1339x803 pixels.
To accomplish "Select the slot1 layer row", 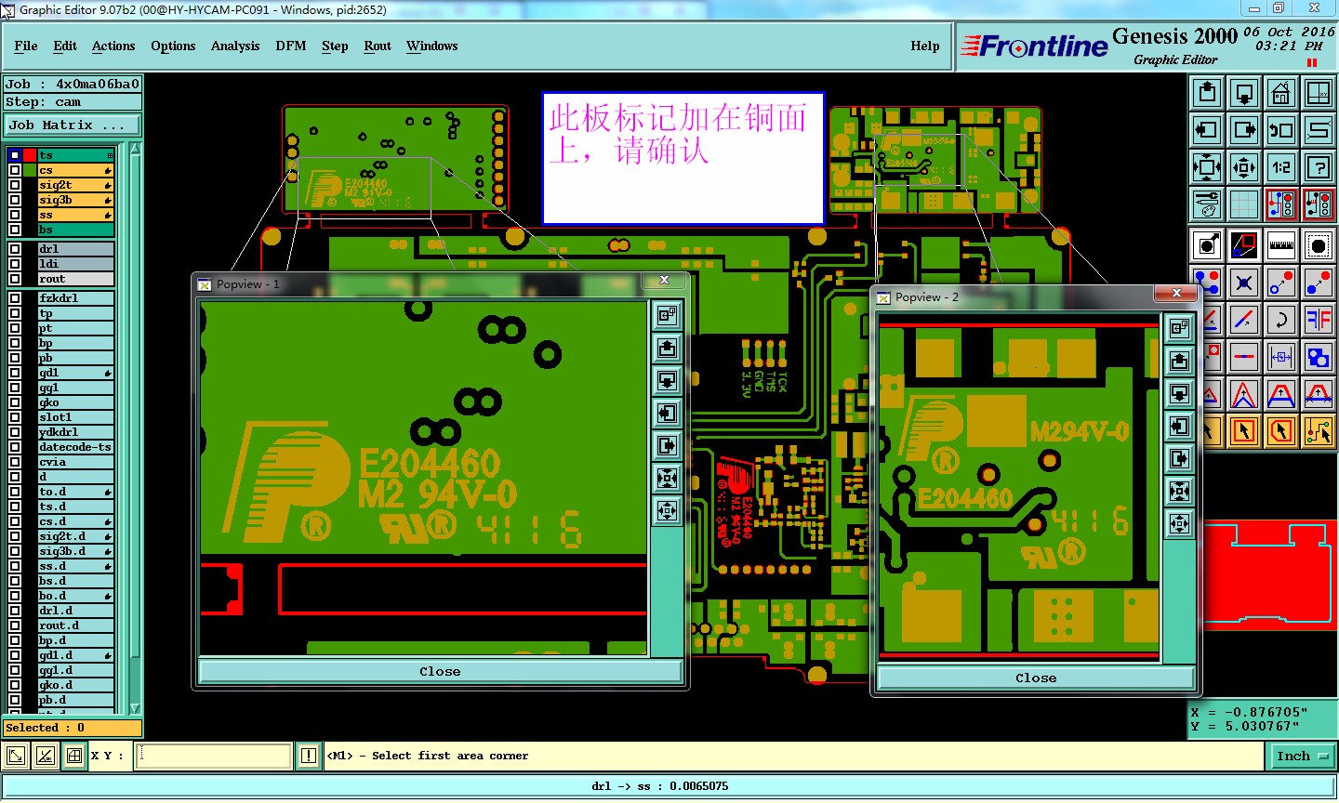I will [x=75, y=417].
